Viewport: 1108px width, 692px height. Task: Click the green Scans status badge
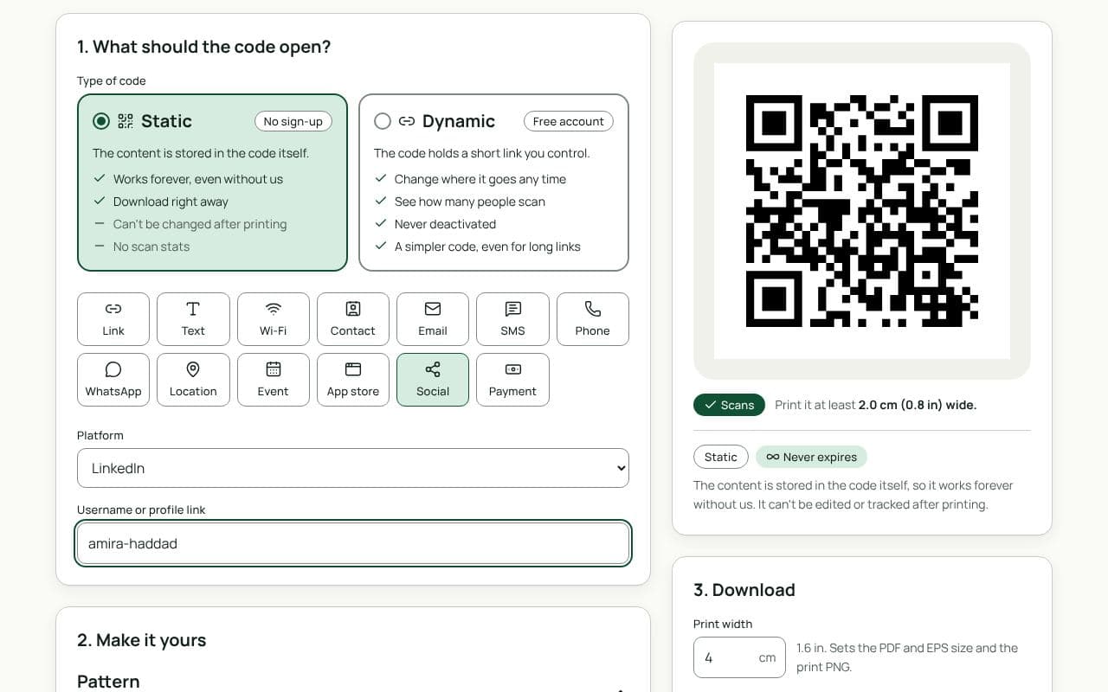pyautogui.click(x=729, y=405)
